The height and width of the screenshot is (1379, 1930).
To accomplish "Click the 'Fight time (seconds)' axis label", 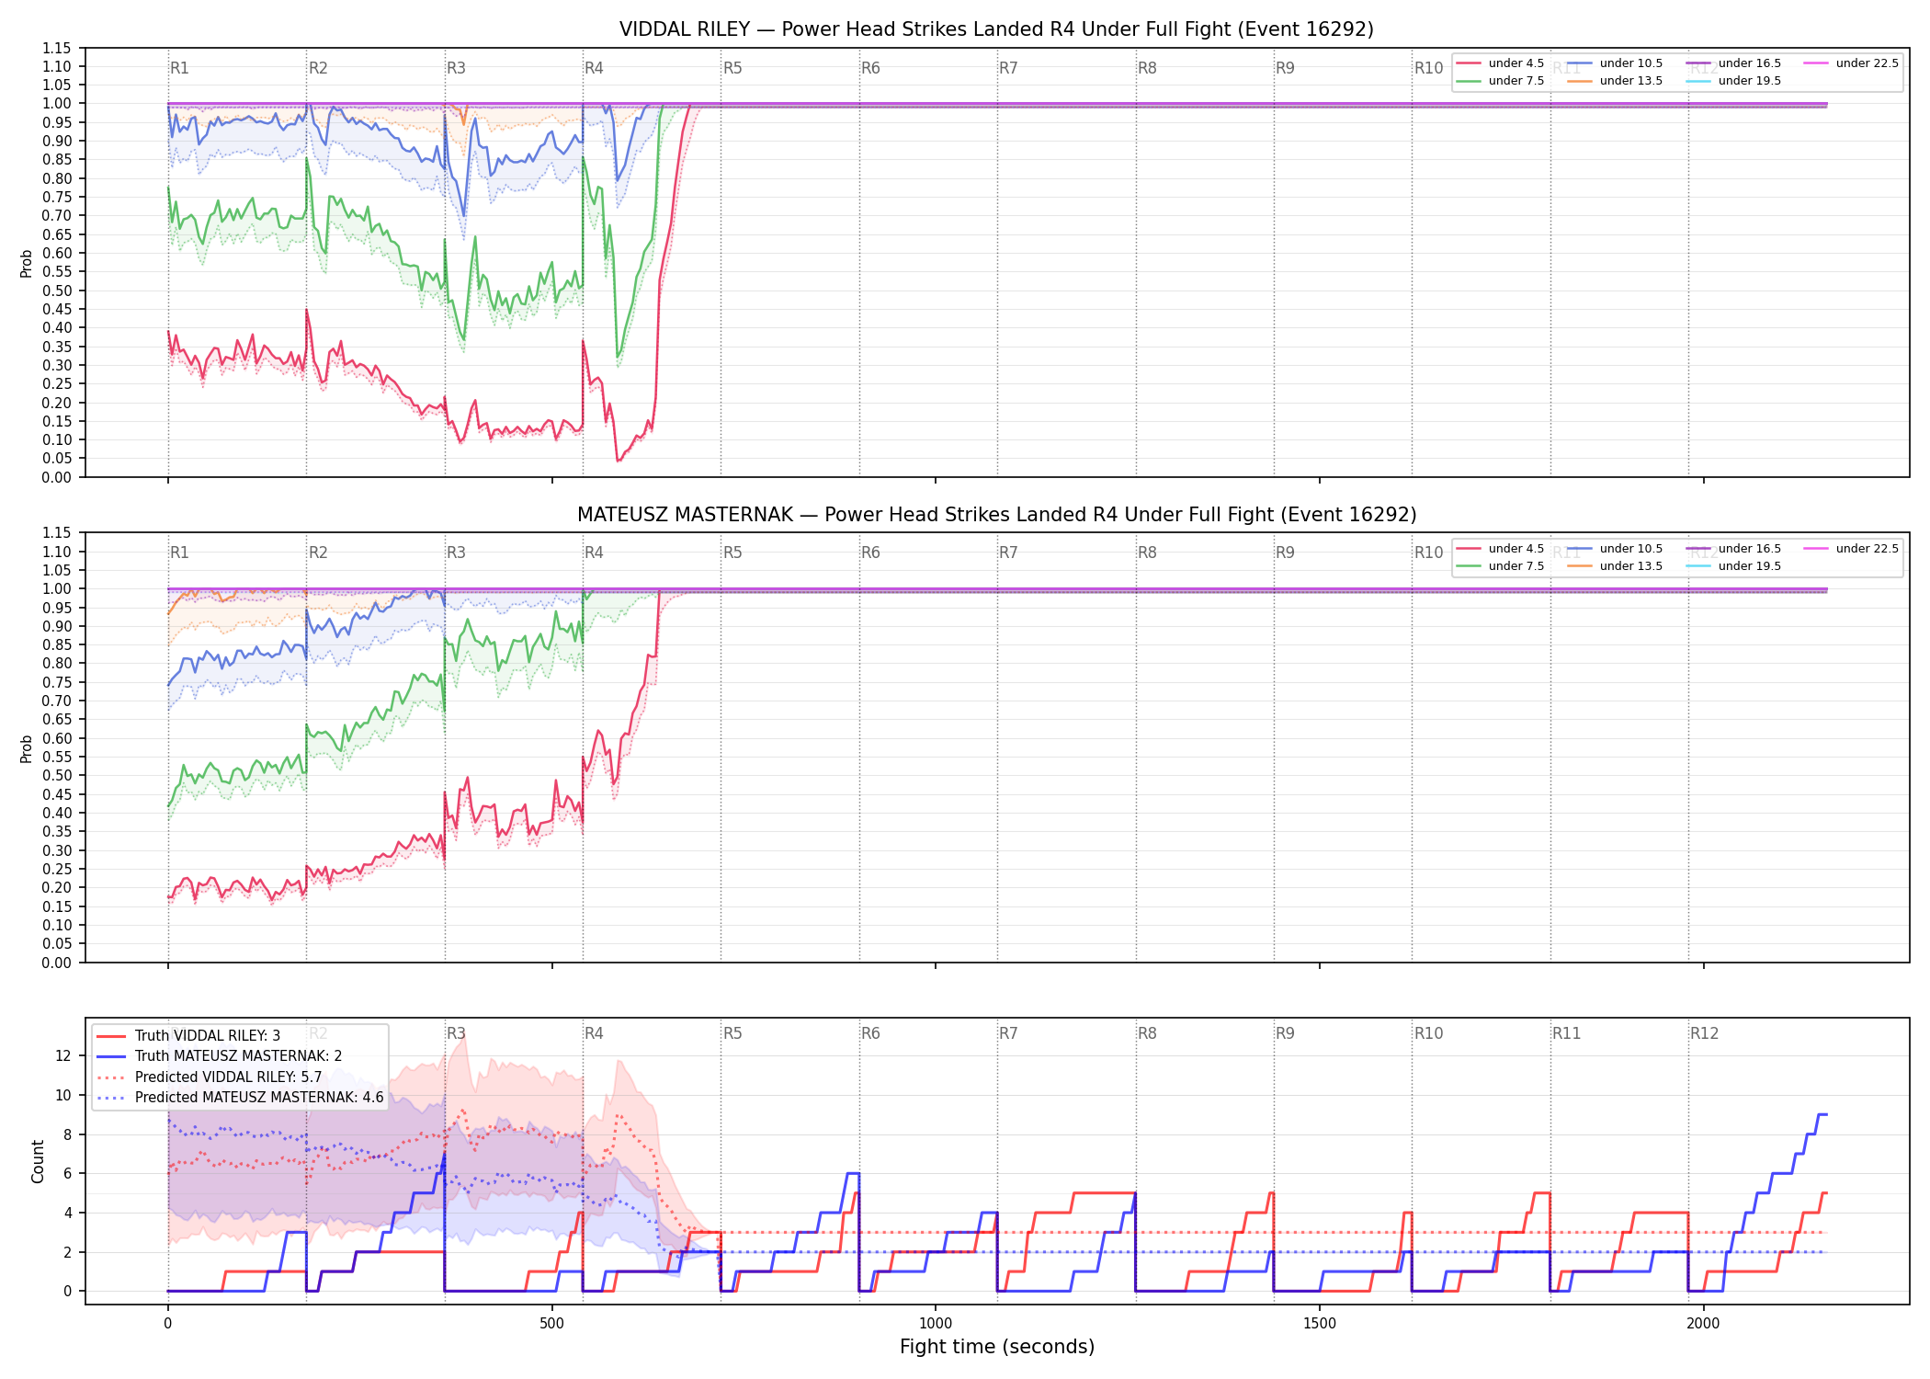I will 997,1347.
